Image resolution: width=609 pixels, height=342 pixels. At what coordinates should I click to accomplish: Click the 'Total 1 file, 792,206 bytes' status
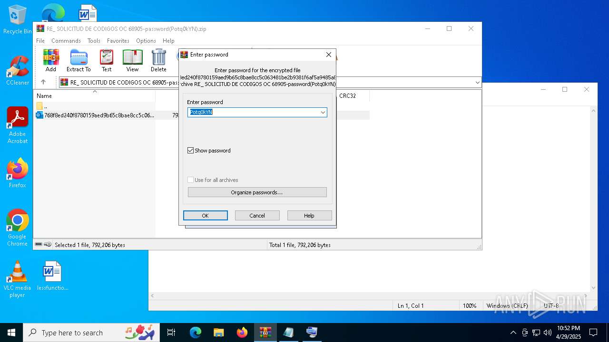point(300,245)
